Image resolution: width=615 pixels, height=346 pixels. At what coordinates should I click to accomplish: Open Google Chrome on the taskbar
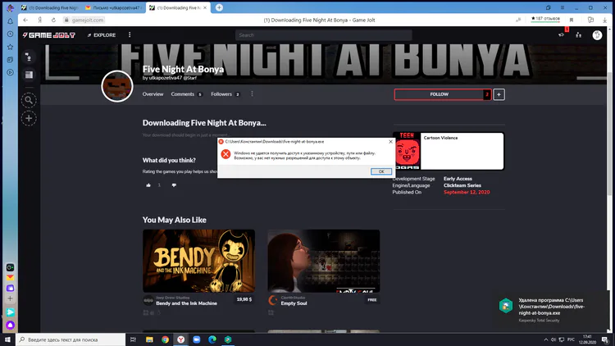pos(165,339)
